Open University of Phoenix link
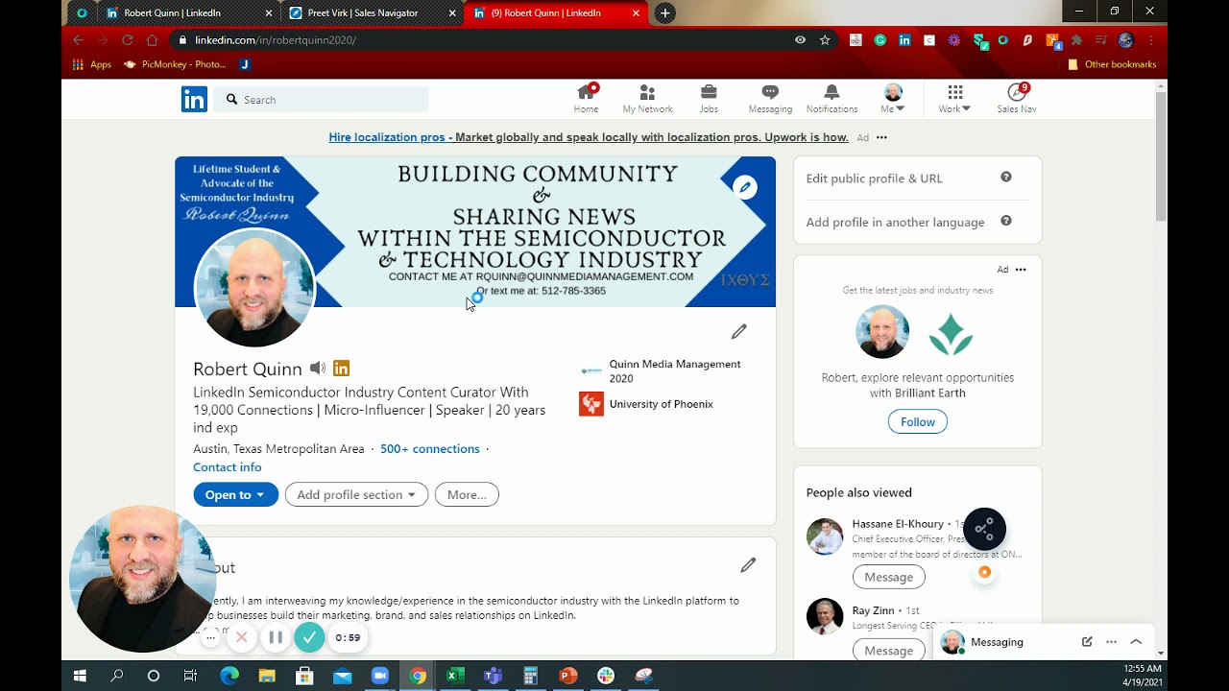1229x691 pixels. [647, 404]
